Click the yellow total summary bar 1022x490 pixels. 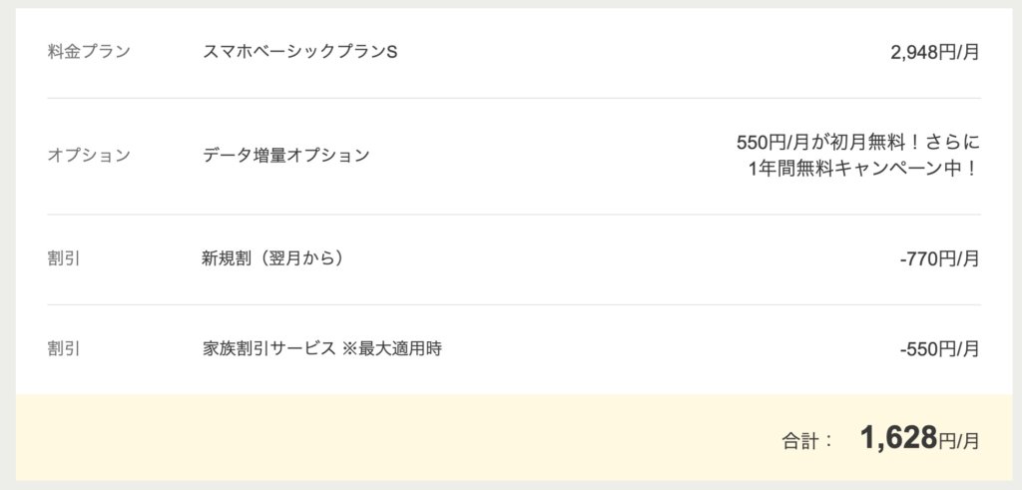tap(514, 437)
